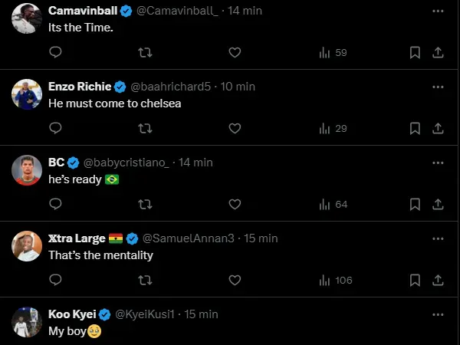Viewport: 460px width, 345px height.
Task: Reply to Xtra Large's tweet
Action: (x=55, y=281)
